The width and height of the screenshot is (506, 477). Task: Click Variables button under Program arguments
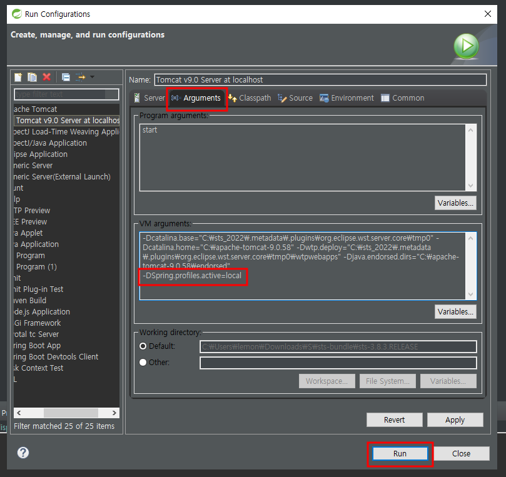click(455, 203)
